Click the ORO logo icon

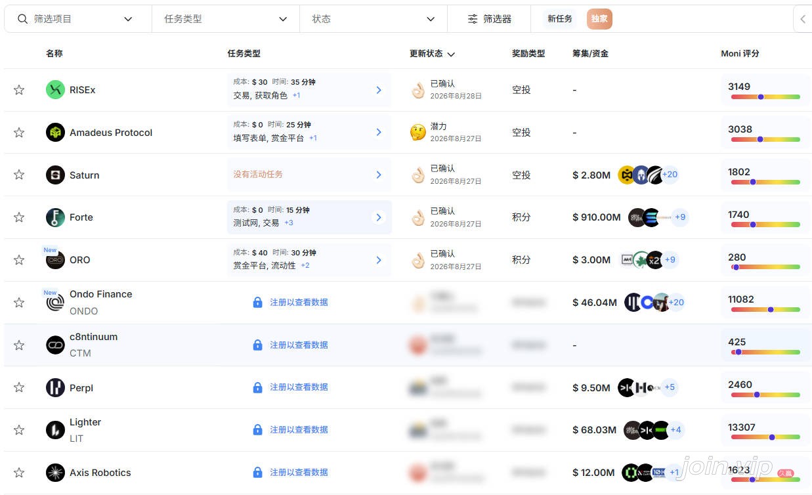click(x=55, y=260)
